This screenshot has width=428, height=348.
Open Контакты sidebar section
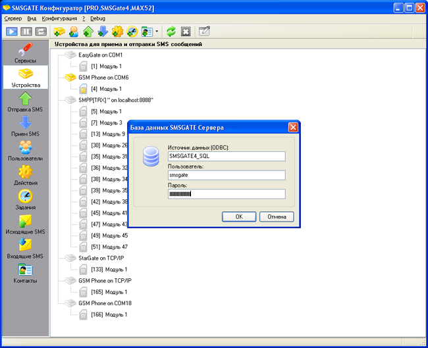coord(26,273)
